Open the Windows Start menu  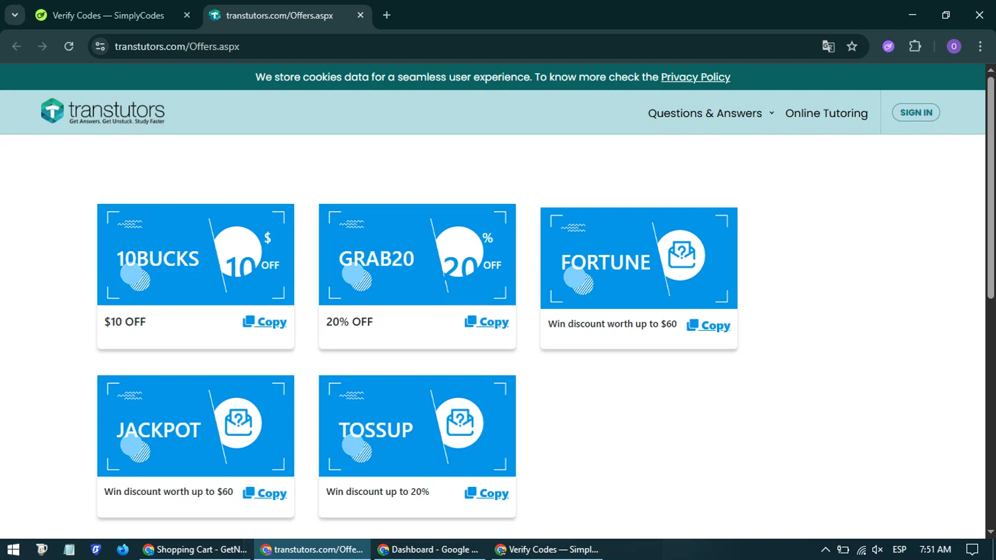13,549
